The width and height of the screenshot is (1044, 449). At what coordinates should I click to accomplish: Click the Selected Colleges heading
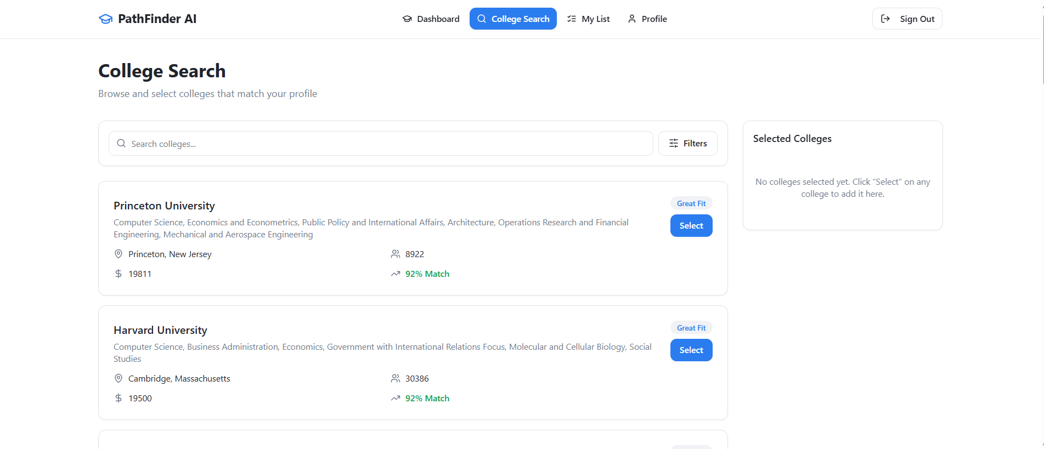coord(792,139)
